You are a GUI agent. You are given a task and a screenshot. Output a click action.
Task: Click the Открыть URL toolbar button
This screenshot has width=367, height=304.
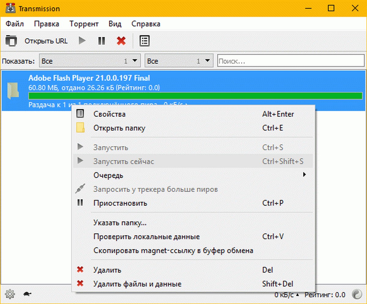[x=46, y=41]
